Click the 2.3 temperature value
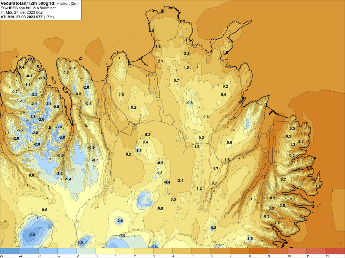 click(x=277, y=222)
